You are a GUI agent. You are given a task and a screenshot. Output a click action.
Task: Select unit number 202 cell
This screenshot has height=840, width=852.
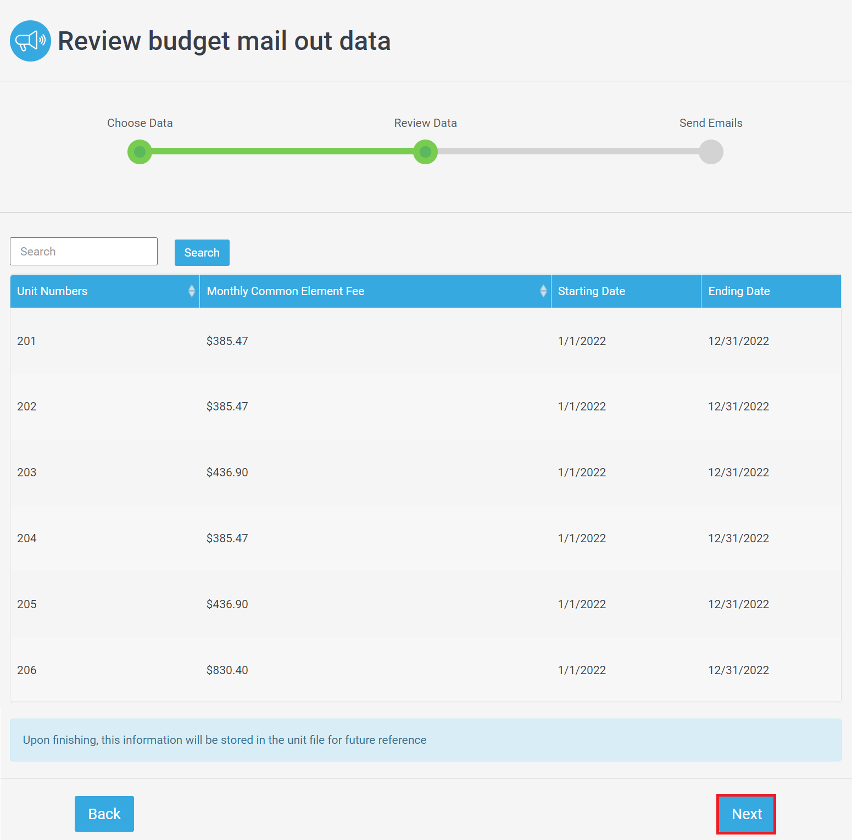pos(27,407)
